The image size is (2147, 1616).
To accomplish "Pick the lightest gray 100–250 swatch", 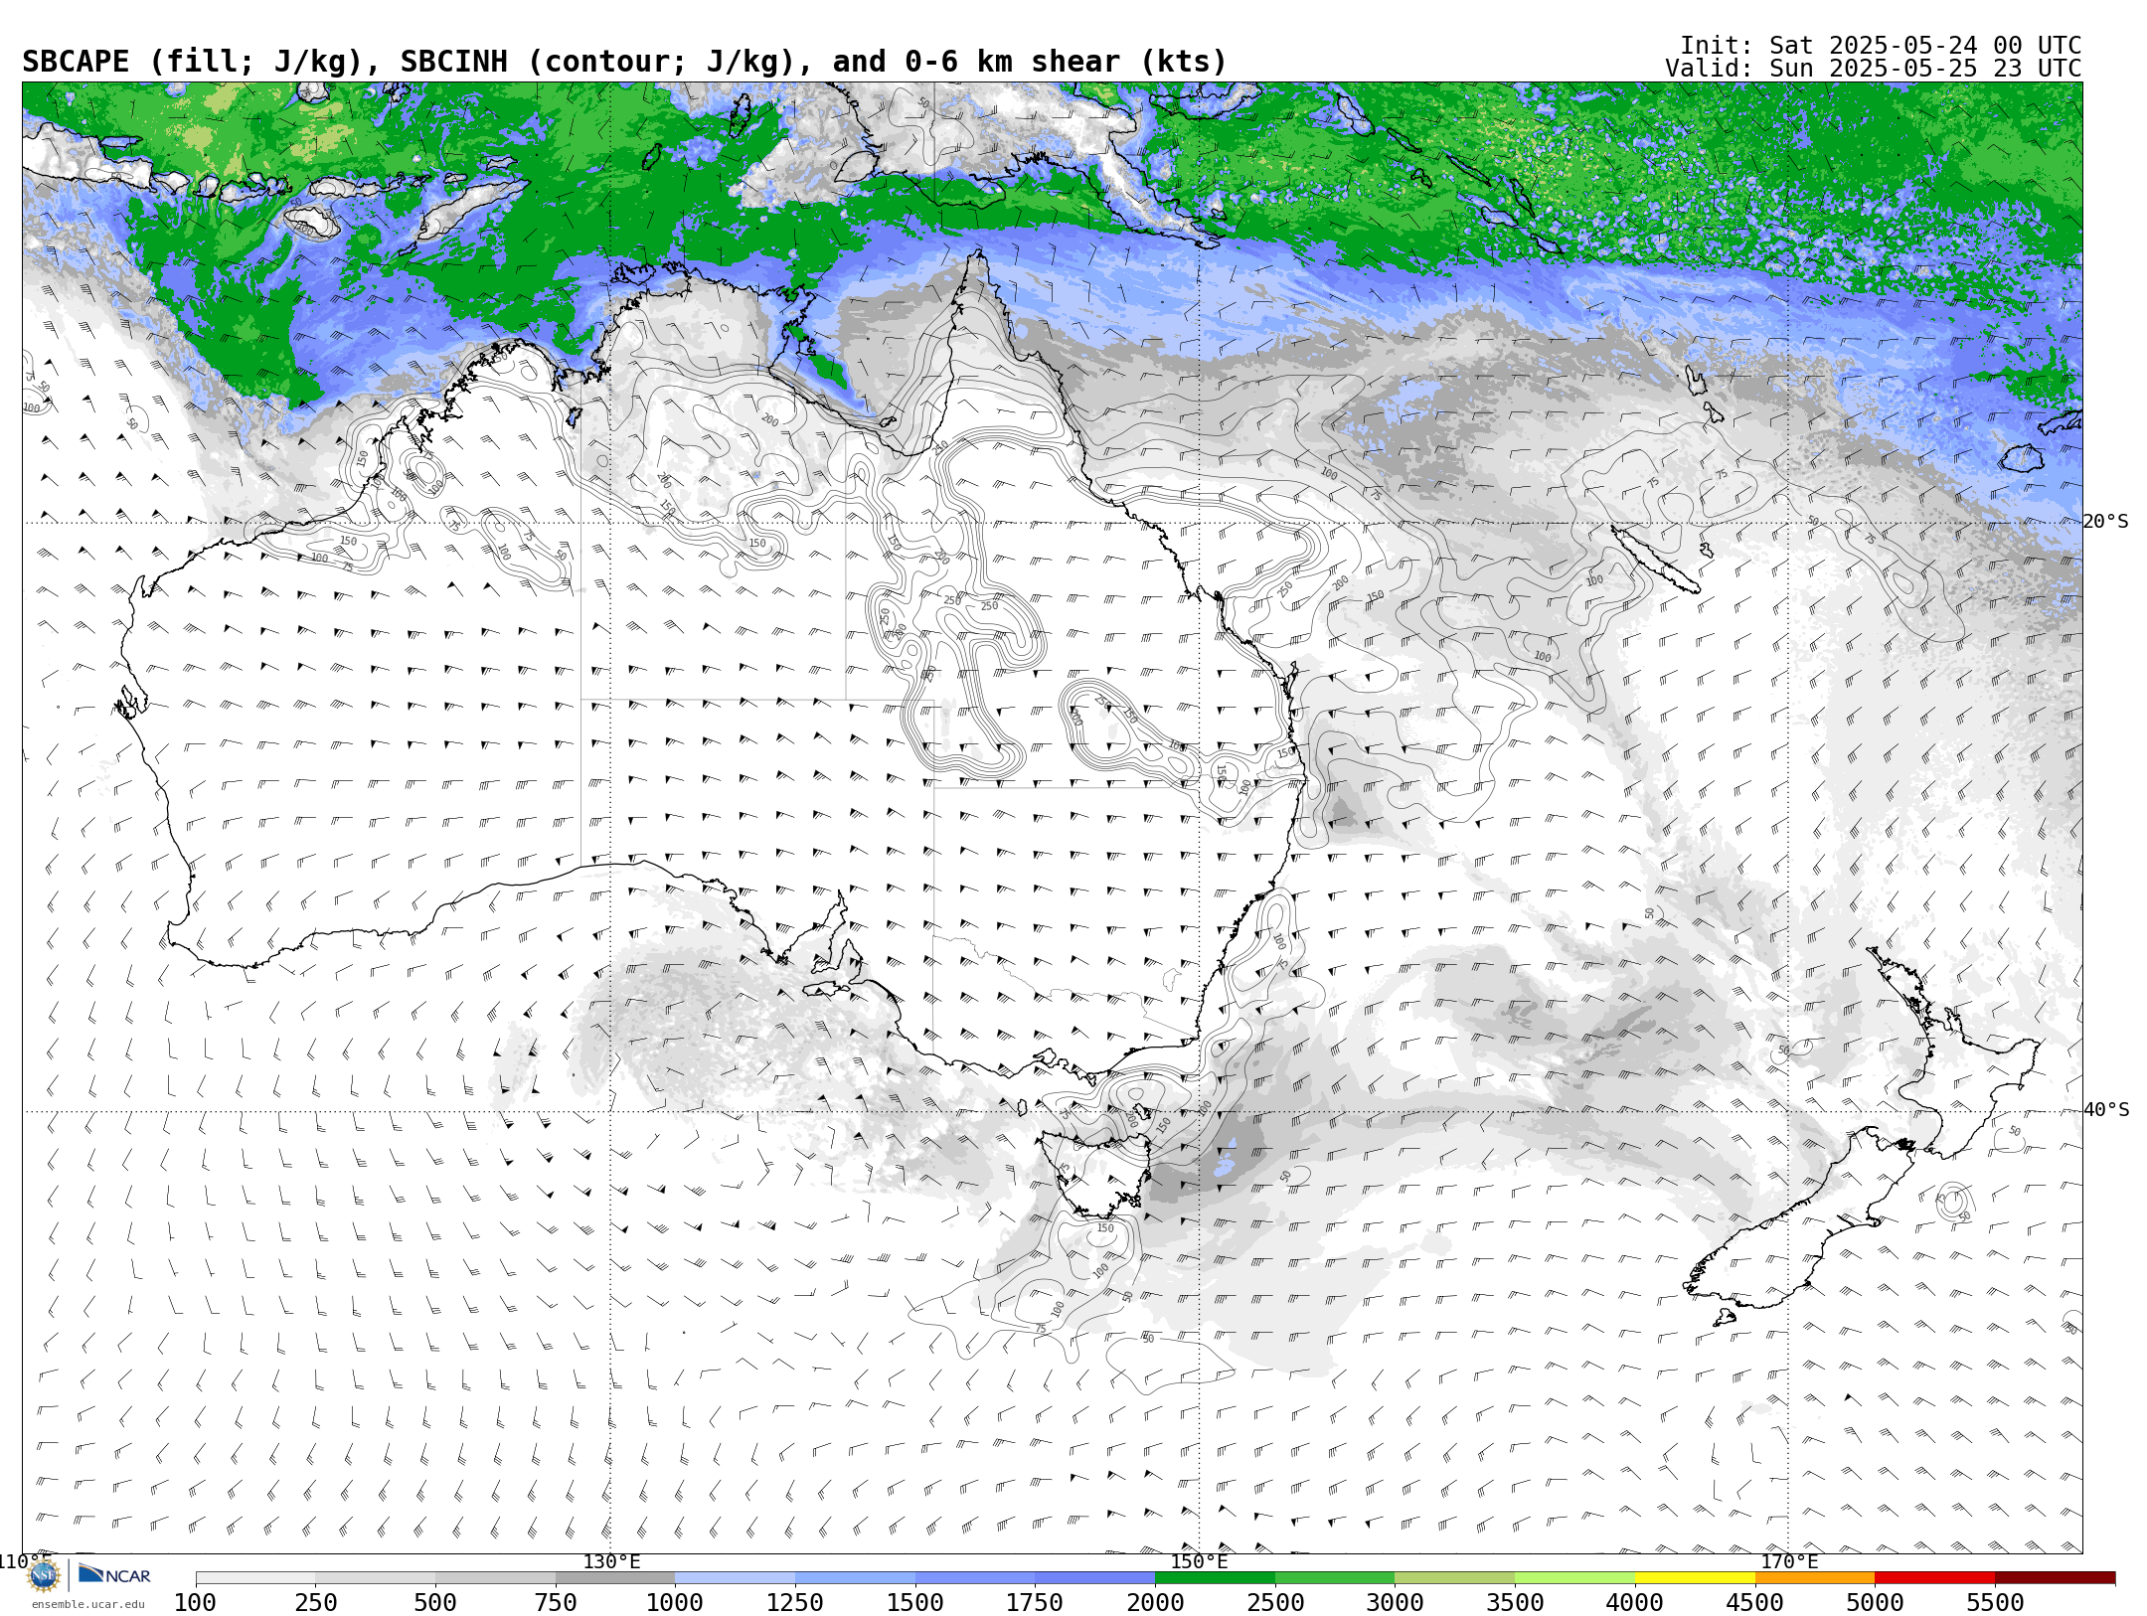I will tap(255, 1578).
